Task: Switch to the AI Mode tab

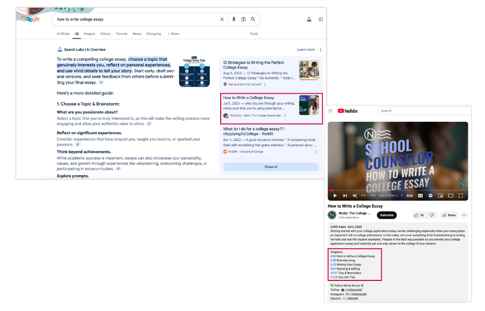Action: point(63,34)
